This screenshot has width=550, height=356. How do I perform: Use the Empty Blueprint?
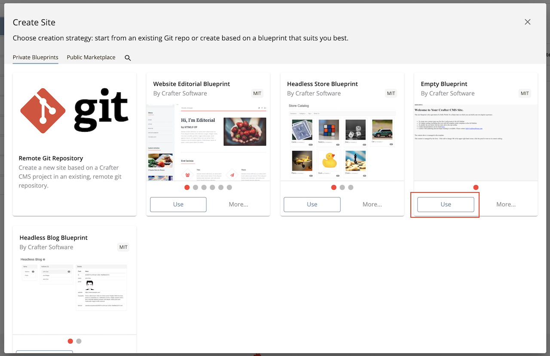pyautogui.click(x=446, y=204)
